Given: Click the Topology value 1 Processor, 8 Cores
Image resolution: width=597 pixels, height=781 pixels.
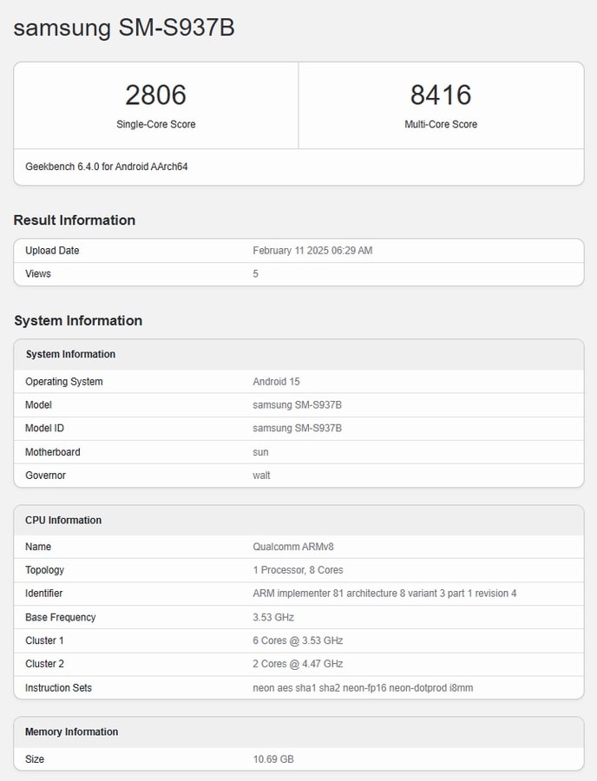Looking at the screenshot, I should 298,570.
